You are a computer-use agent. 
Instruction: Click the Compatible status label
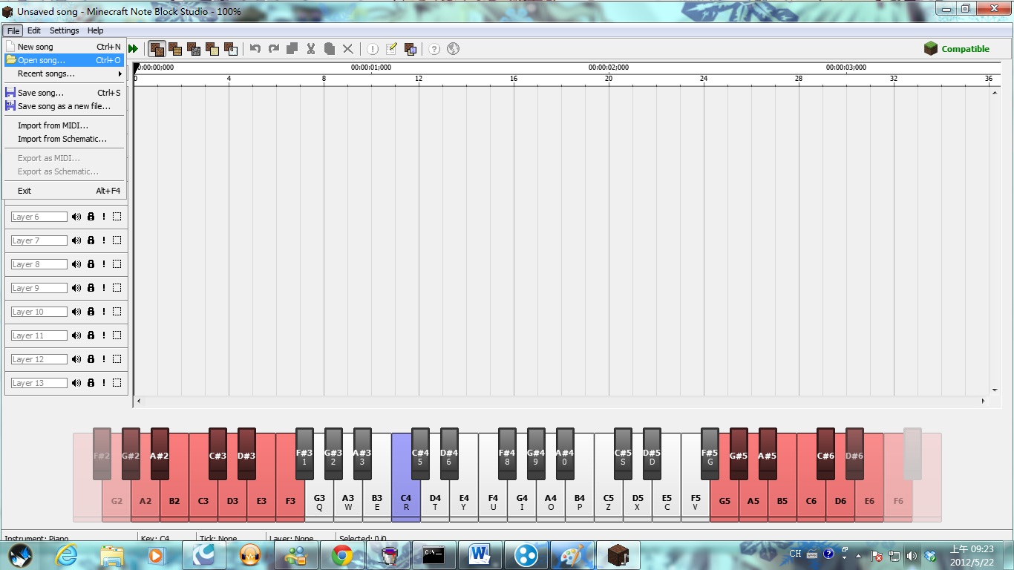coord(964,49)
